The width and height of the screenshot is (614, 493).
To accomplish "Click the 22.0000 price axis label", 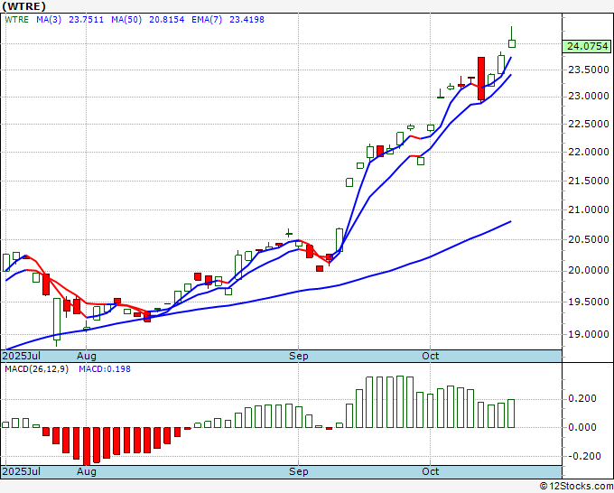I will 589,152.
